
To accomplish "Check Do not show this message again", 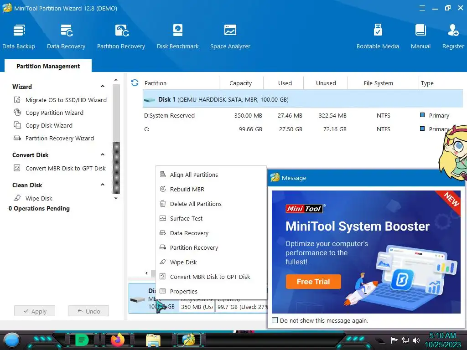I will point(275,320).
